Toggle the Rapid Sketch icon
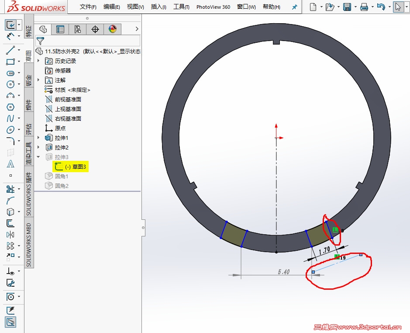Image resolution: width=410 pixels, height=333 pixels. tap(10, 310)
